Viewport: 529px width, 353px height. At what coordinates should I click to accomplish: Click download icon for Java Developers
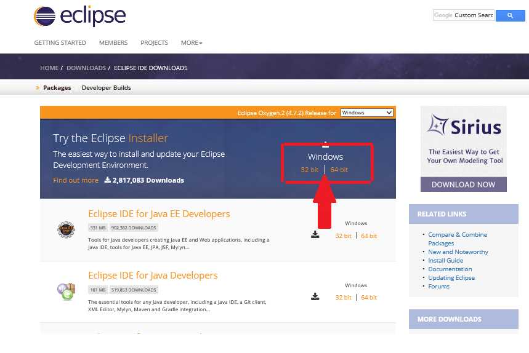pyautogui.click(x=315, y=296)
